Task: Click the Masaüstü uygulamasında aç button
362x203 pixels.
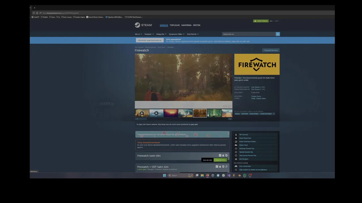Action: (x=150, y=40)
